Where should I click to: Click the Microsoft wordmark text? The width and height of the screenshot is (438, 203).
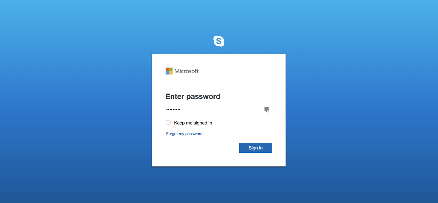pos(186,71)
